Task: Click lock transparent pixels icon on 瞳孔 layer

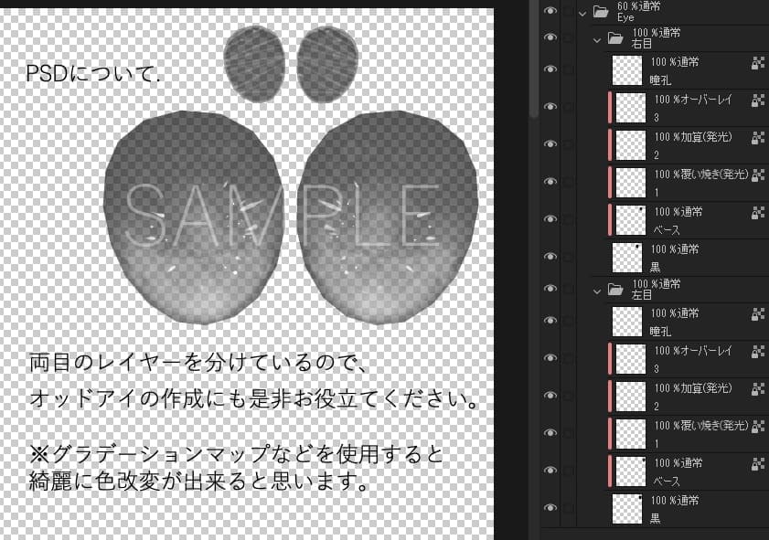Action: pyautogui.click(x=759, y=64)
